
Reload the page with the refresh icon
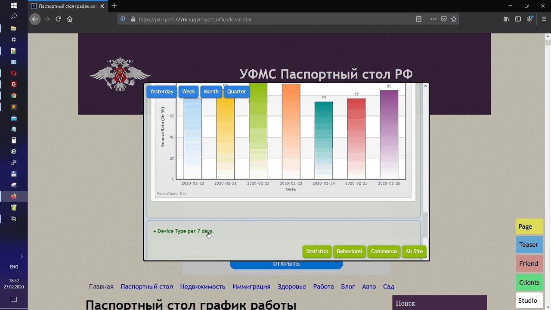[x=59, y=19]
